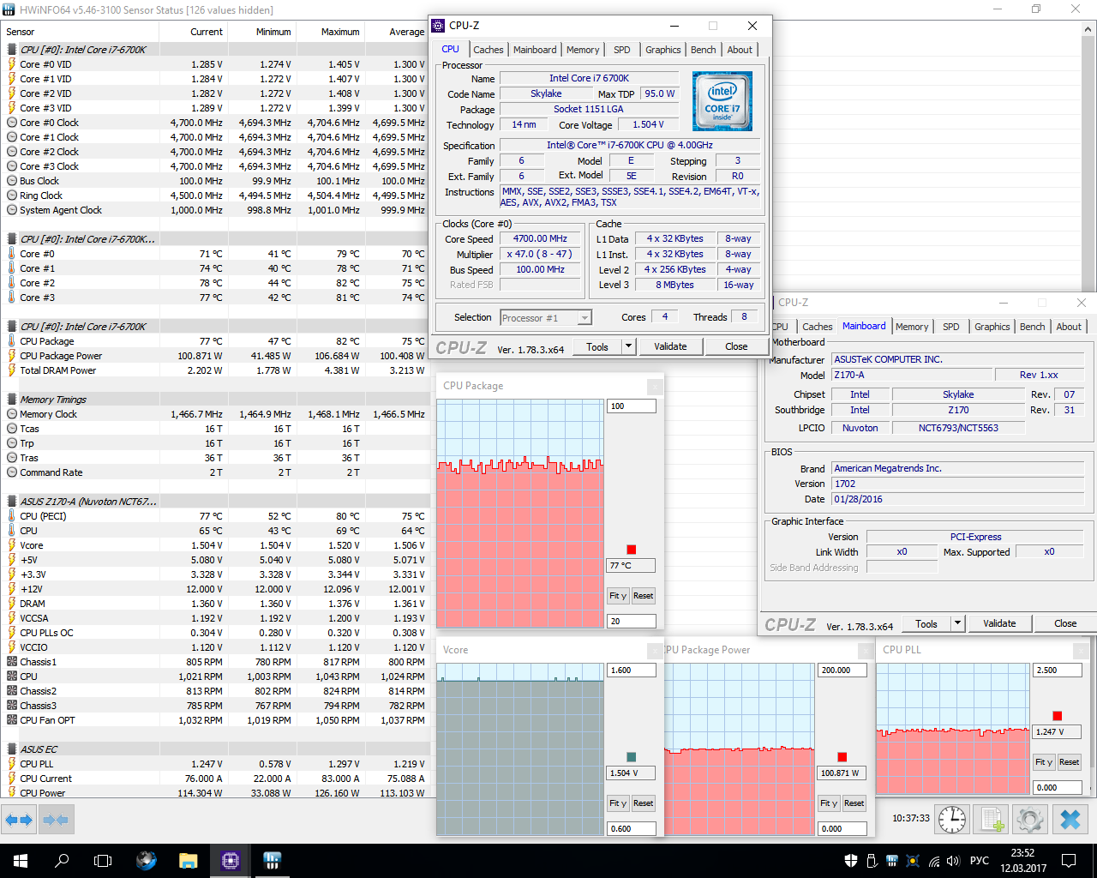Reset the Vcore graph
This screenshot has width=1097, height=878.
tap(644, 803)
